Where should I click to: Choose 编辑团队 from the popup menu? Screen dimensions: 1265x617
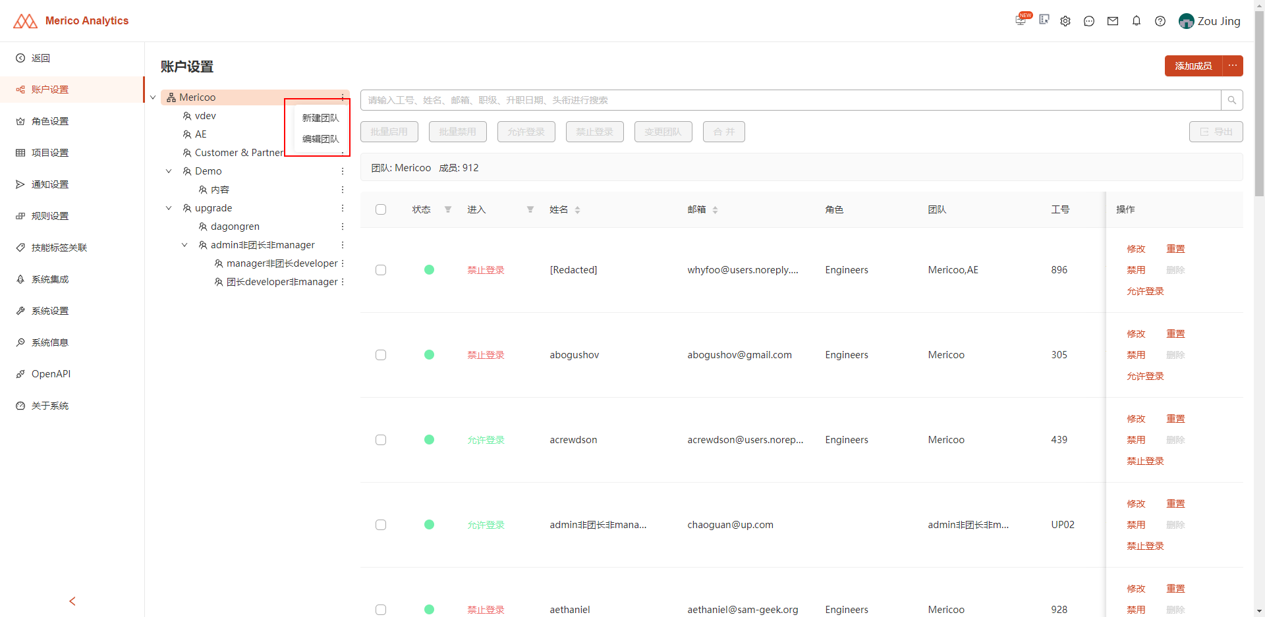pos(321,139)
